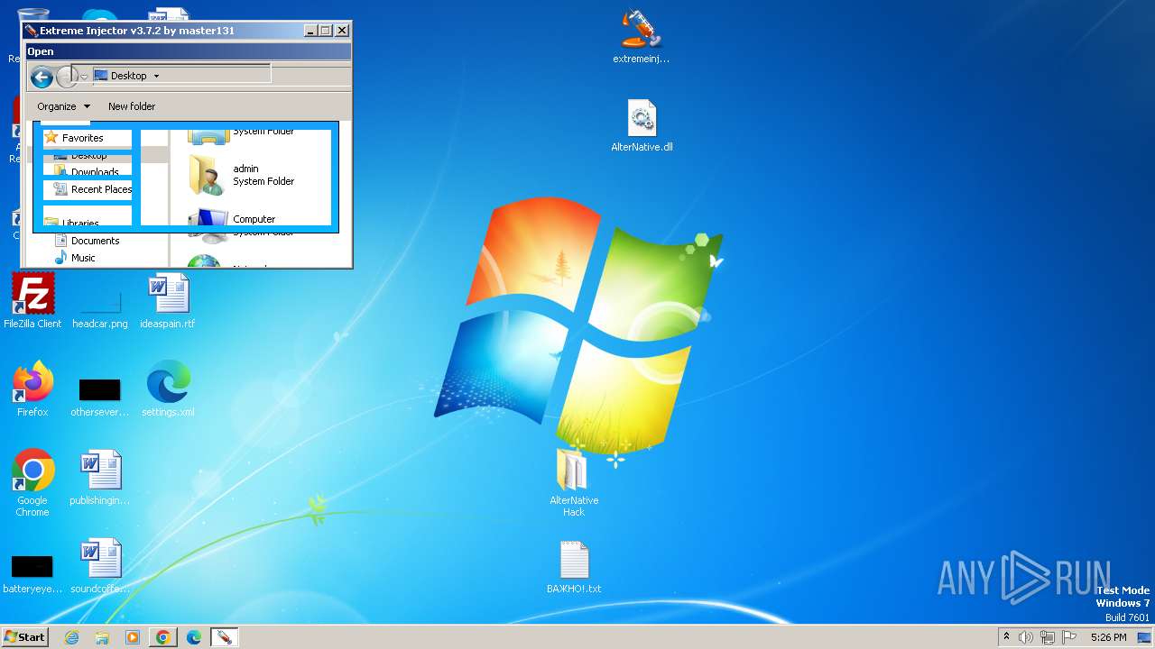Launch FileZilla Client shortcut

pos(32,301)
